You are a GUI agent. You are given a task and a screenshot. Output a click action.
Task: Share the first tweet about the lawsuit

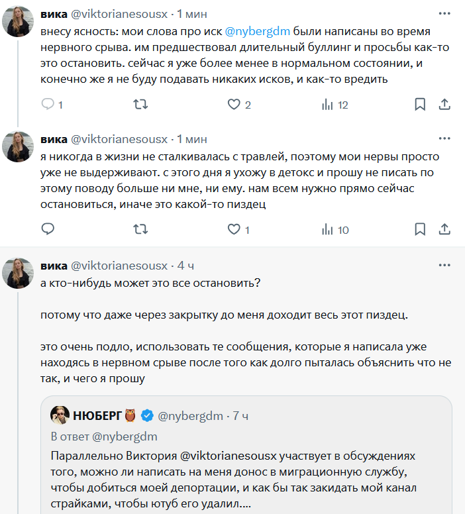pyautogui.click(x=445, y=105)
